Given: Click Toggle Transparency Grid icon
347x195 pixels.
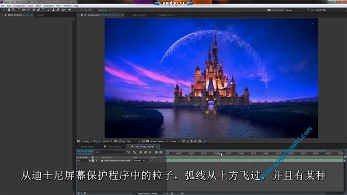Looking at the screenshot, I should pyautogui.click(x=147, y=141).
